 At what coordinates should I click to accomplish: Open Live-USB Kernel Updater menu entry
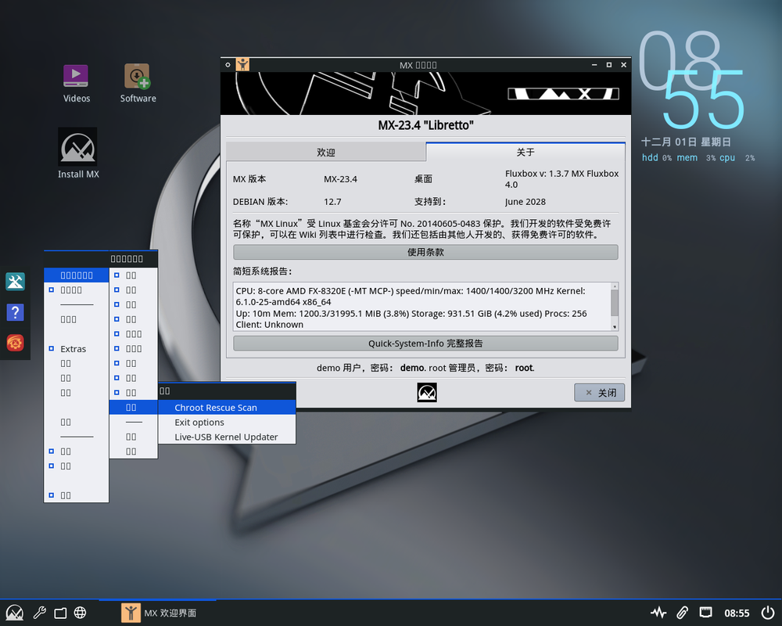pyautogui.click(x=227, y=437)
